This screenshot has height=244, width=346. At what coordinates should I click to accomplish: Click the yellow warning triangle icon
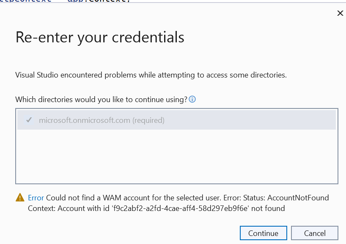coord(20,197)
